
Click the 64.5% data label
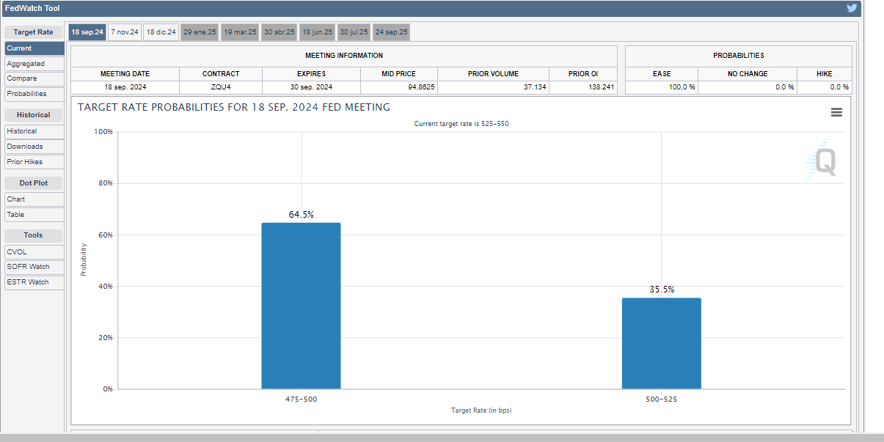click(302, 215)
